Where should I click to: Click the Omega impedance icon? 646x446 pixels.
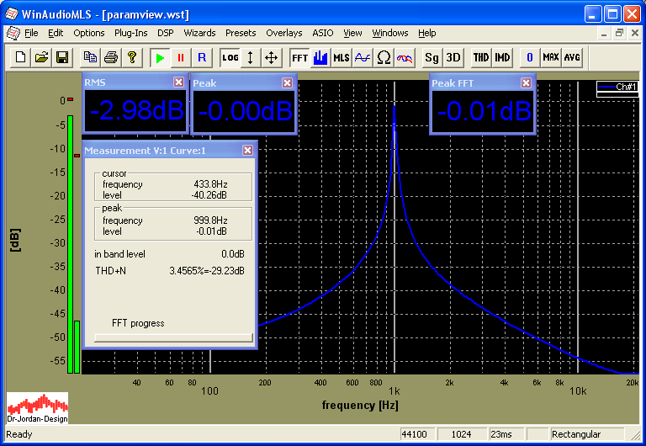(384, 57)
